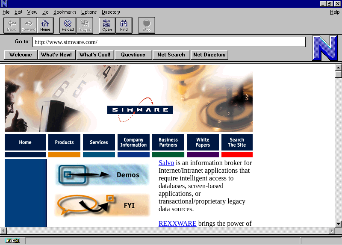Click the Go to URL field
342x245 pixels.
pos(169,42)
